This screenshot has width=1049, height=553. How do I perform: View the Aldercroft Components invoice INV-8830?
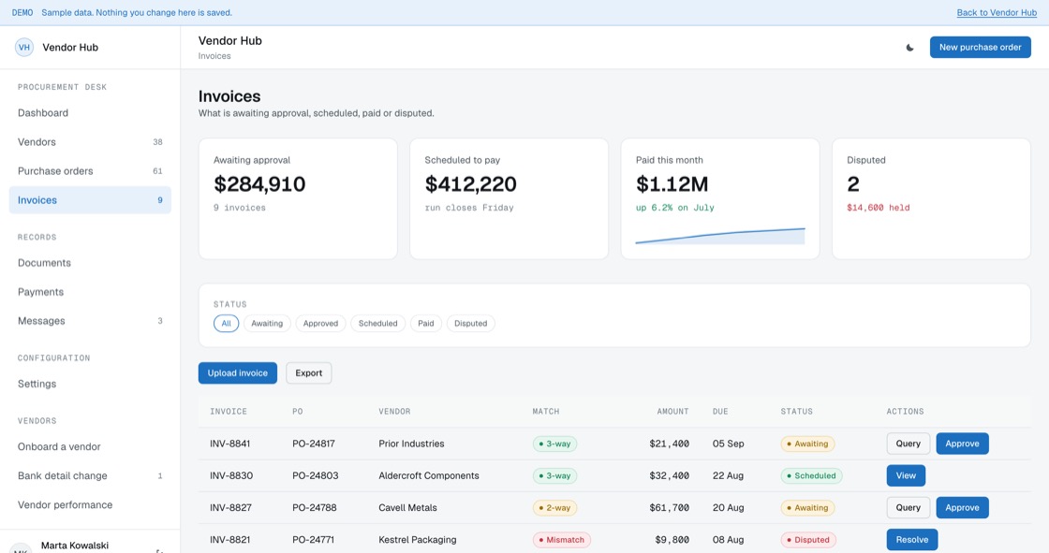pos(906,475)
